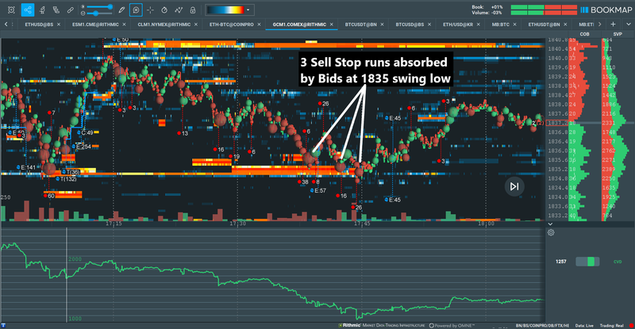Screen dimensions: 635x329
Task: Switch to CLM1.NYMEX@RITHMIC tab
Action: [164, 25]
